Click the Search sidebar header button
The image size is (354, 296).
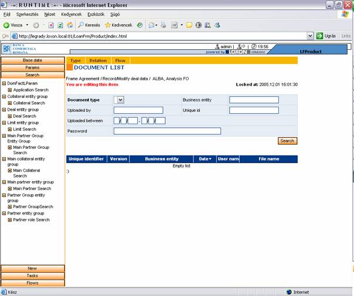(x=32, y=75)
